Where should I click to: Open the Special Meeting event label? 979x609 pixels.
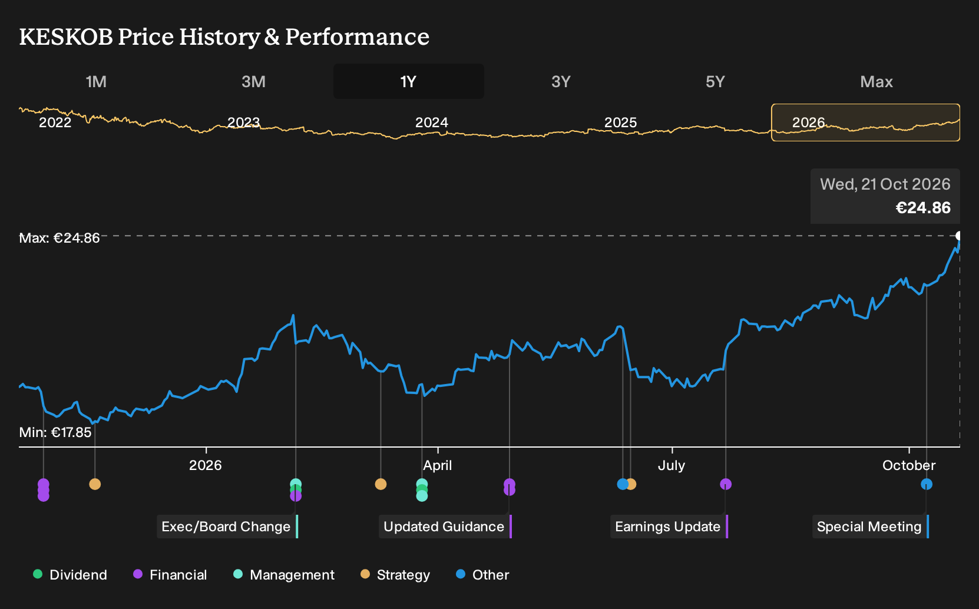[871, 527]
